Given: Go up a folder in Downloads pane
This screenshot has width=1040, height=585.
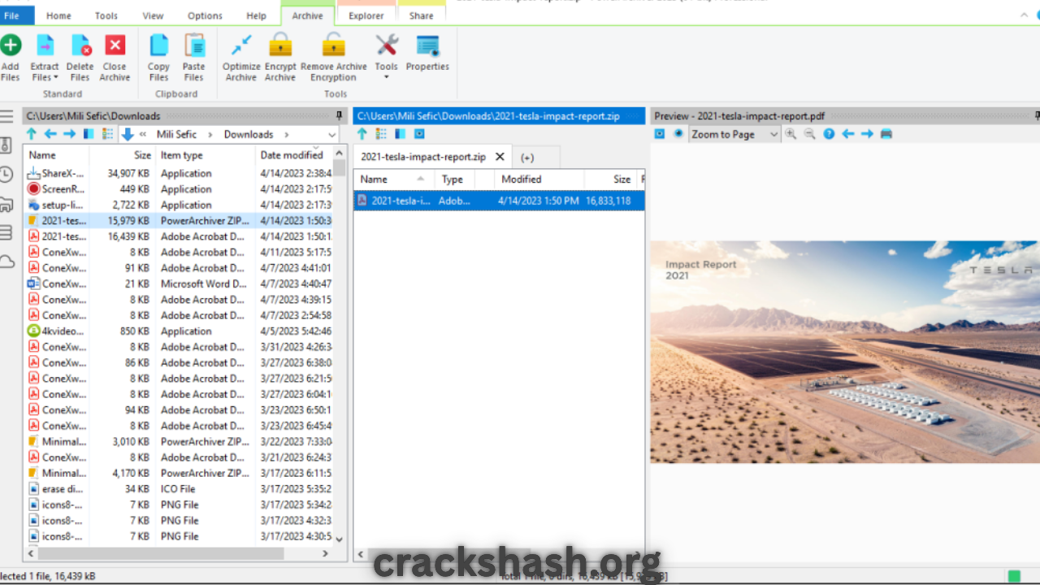Looking at the screenshot, I should [x=32, y=134].
